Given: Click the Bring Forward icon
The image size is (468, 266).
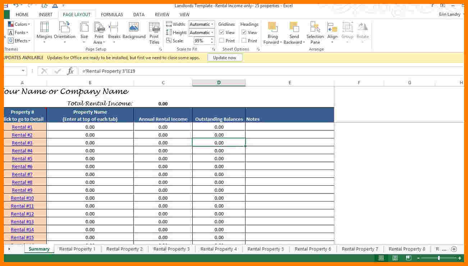Looking at the screenshot, I should [x=272, y=28].
